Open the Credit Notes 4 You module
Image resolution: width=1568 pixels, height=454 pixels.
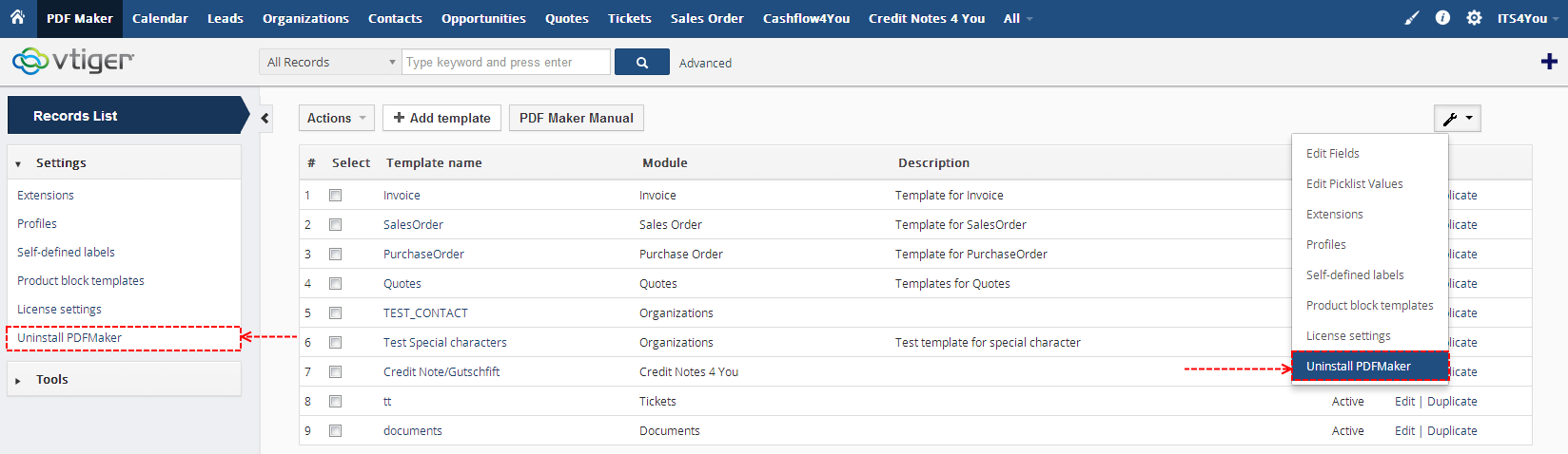tap(927, 18)
